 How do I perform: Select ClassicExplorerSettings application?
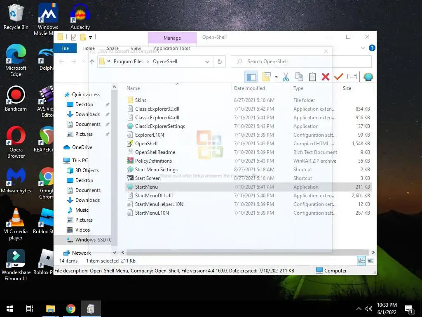pyautogui.click(x=160, y=126)
